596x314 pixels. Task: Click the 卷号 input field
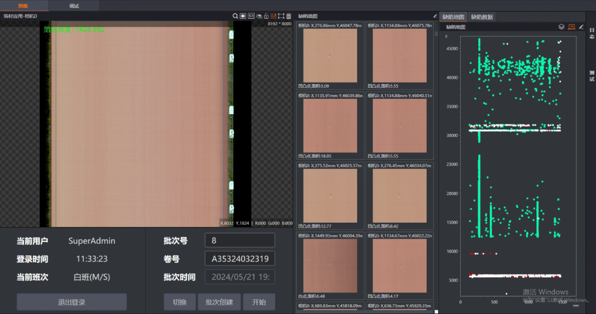239,258
